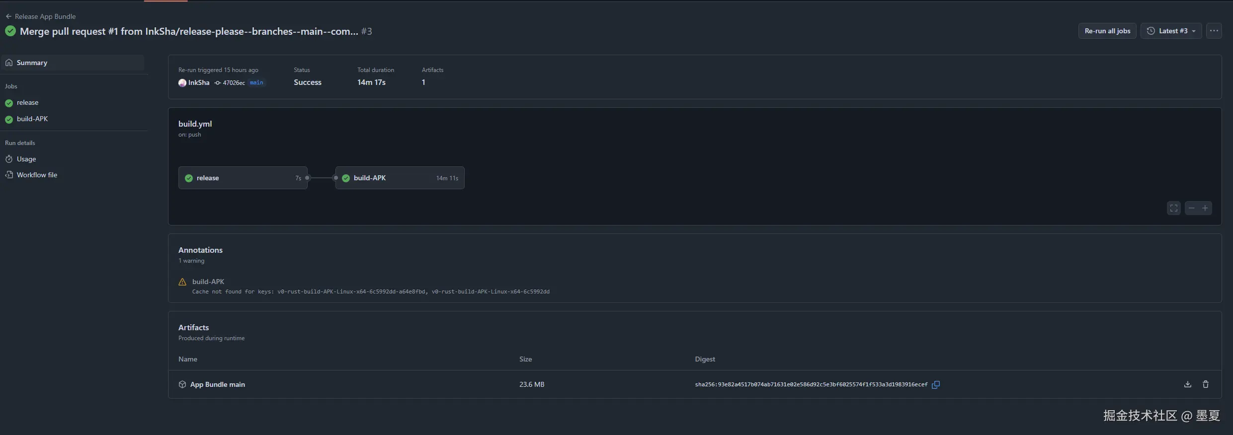Zoom in the workflow graph

point(1205,208)
